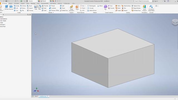Click the Loft tool

coord(16,8)
